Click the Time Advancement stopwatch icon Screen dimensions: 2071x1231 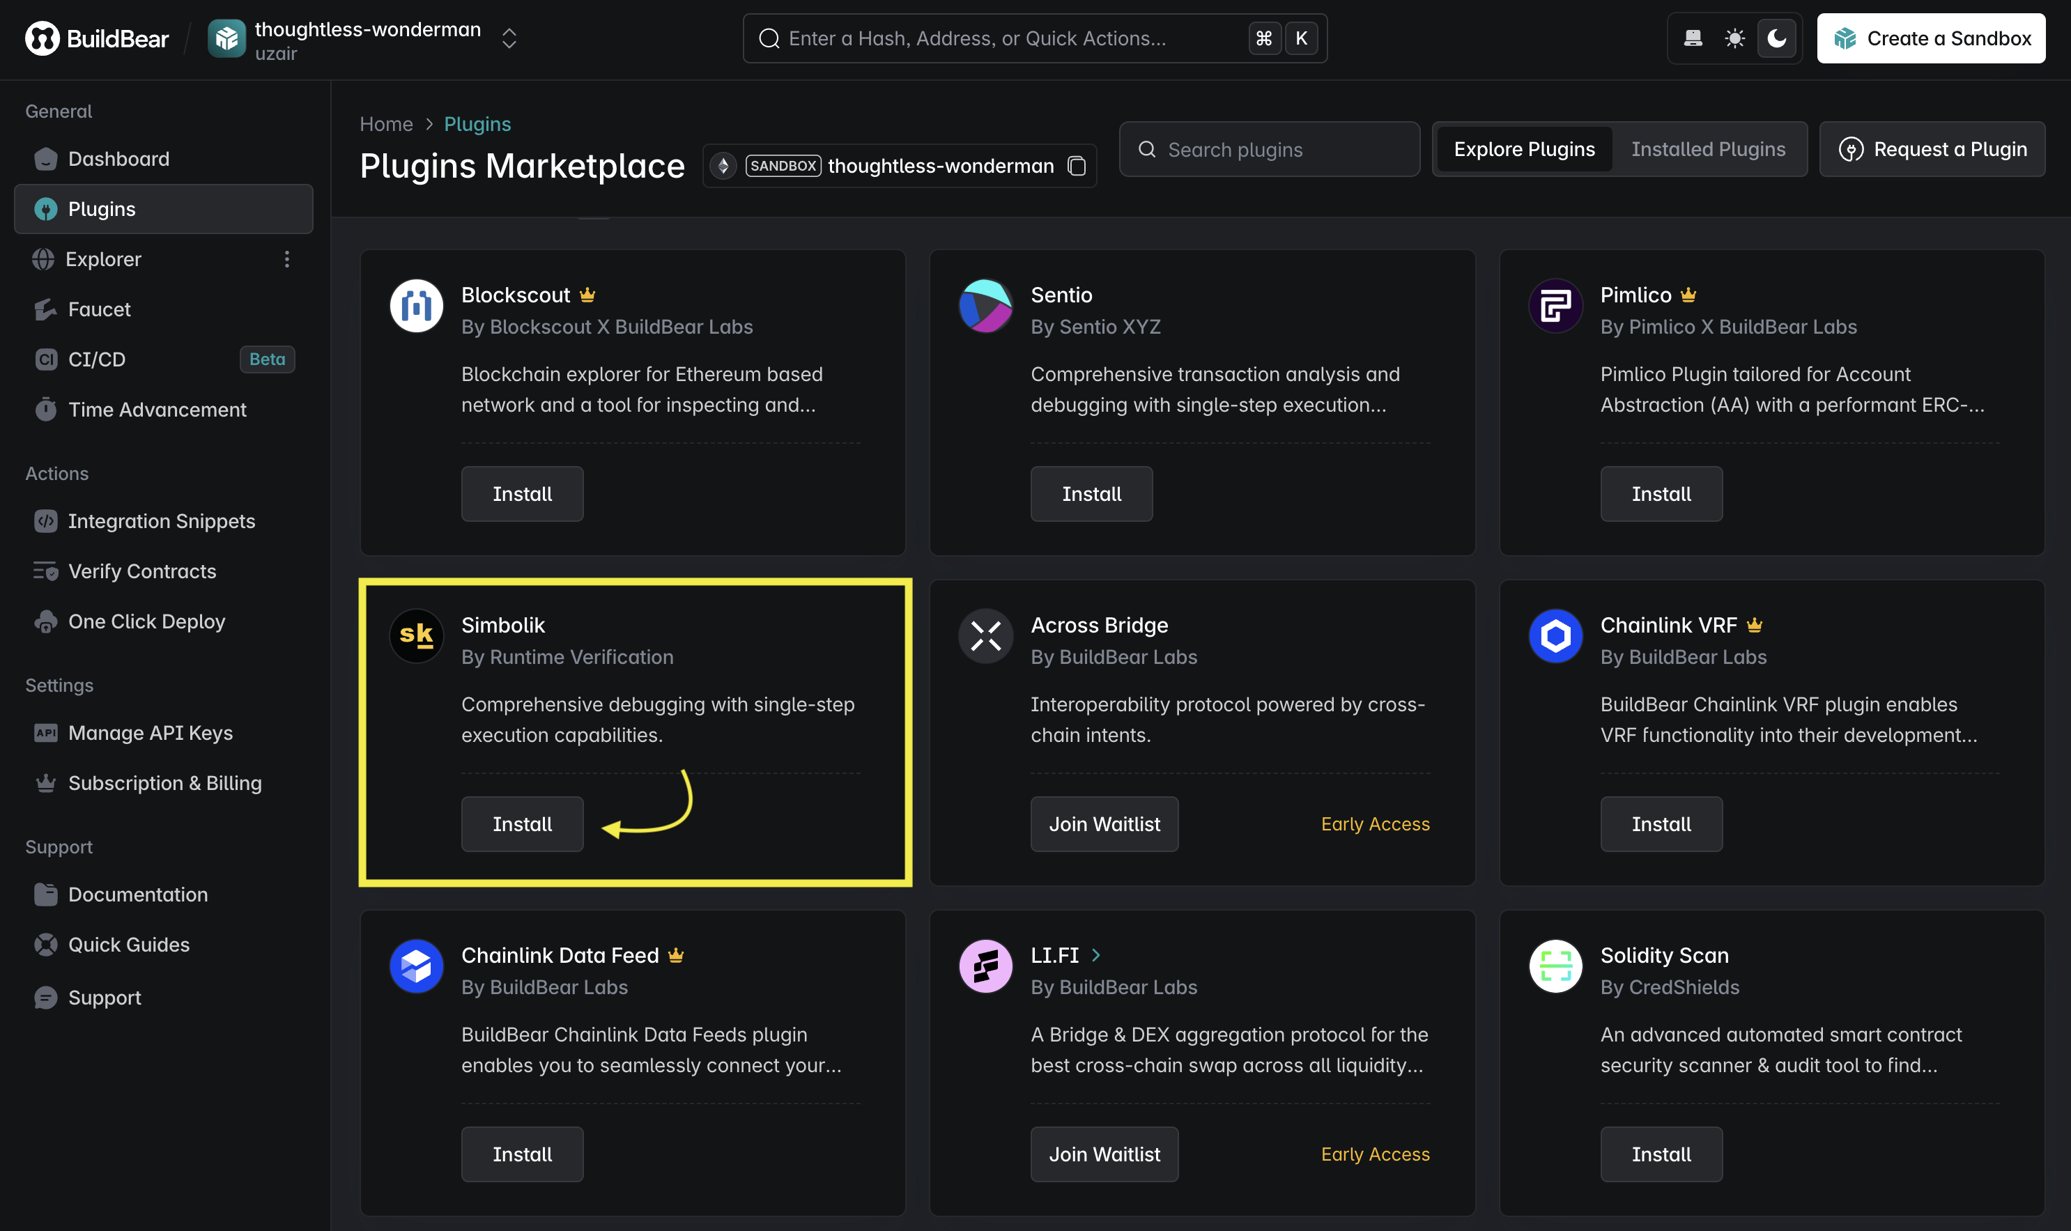click(x=45, y=410)
